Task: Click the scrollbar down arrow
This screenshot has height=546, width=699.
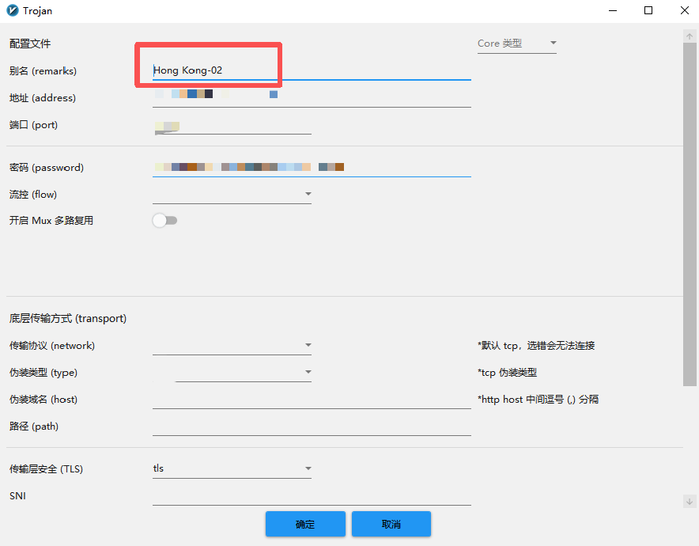Action: 690,501
